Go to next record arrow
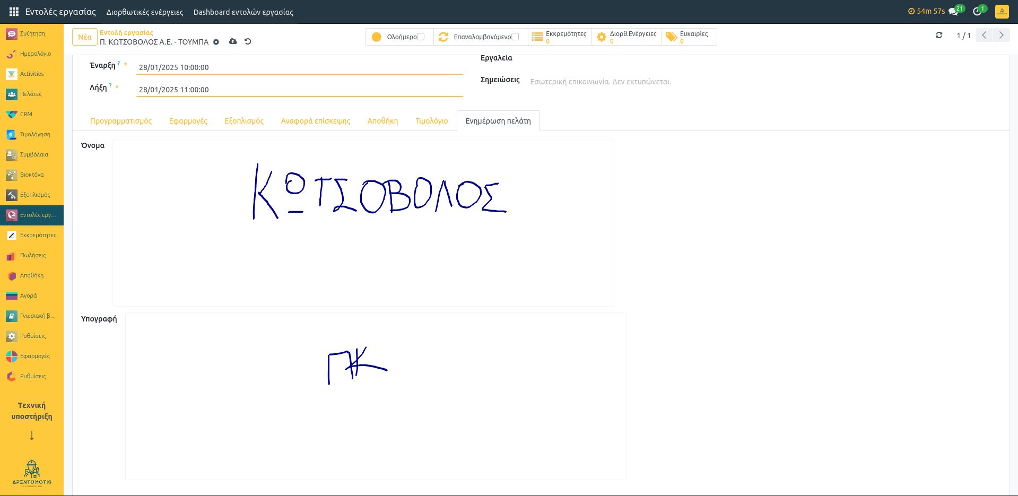Viewport: 1018px width, 496px height. (x=1001, y=35)
